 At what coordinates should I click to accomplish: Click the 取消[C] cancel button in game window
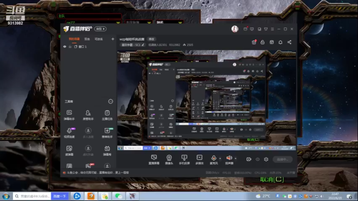pos(272,180)
